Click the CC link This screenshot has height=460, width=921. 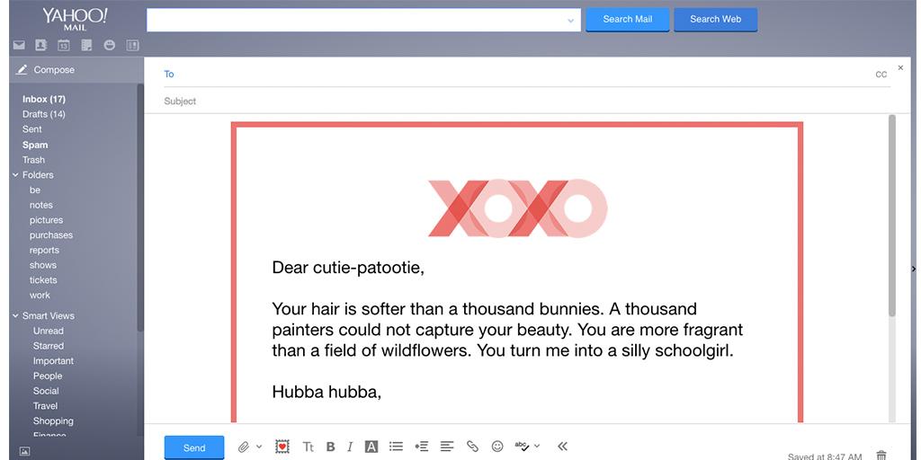881,75
